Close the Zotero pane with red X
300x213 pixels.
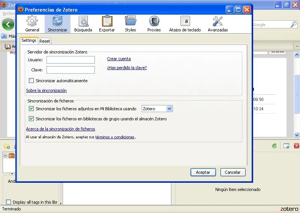coord(297,146)
